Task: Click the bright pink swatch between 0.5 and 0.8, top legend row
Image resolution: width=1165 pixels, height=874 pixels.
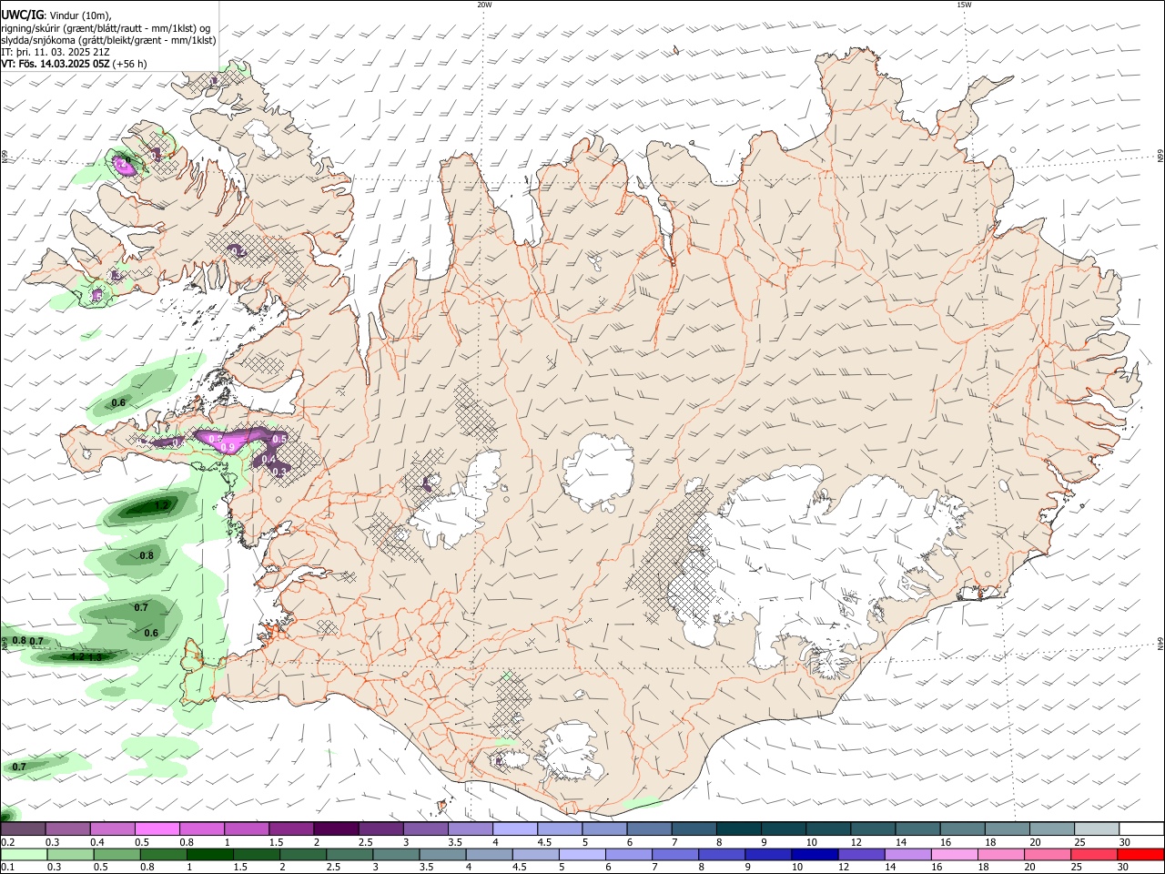Action: tap(157, 829)
